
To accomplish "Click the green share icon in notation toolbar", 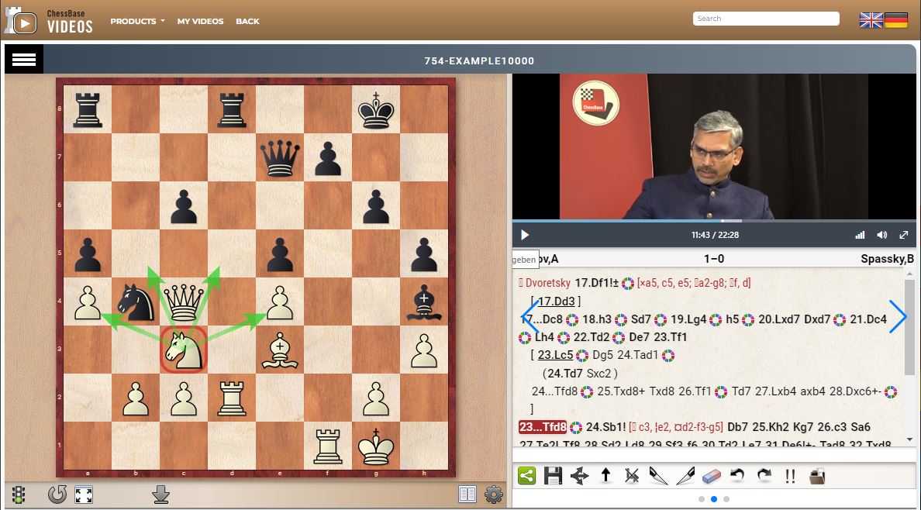I will click(x=527, y=476).
